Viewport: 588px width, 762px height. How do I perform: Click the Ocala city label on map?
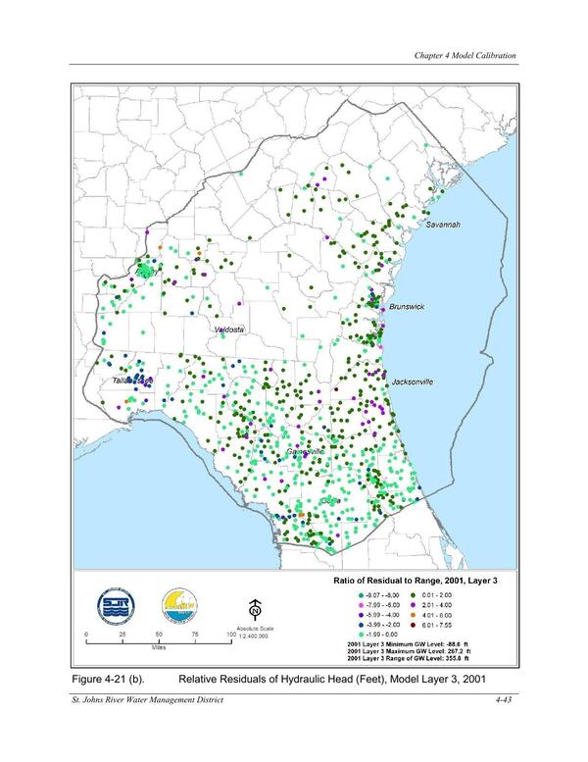(330, 500)
